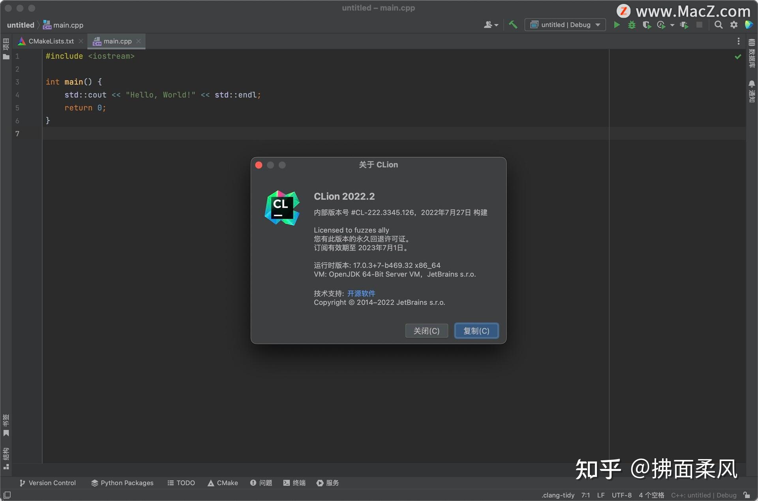The width and height of the screenshot is (758, 501).
Task: Click the JetBrains Space colorful icon
Action: coord(749,25)
